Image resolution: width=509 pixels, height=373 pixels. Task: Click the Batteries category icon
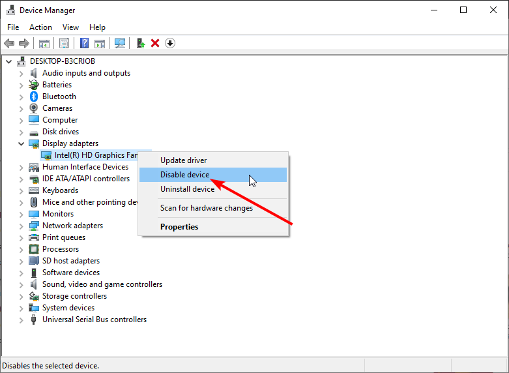[x=34, y=85]
